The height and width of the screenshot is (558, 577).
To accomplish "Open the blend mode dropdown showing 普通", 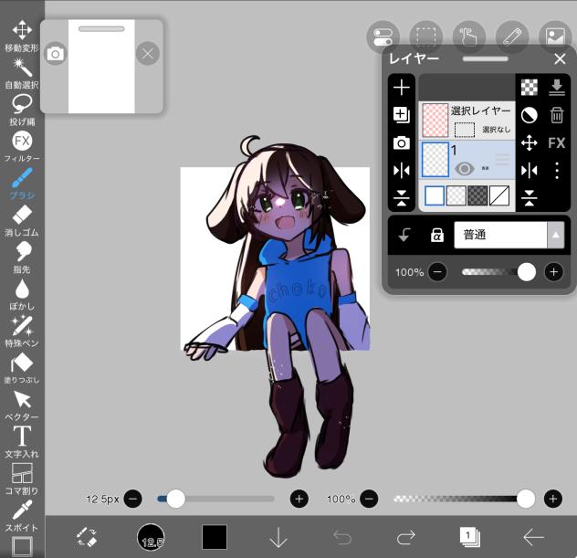I will pyautogui.click(x=509, y=235).
